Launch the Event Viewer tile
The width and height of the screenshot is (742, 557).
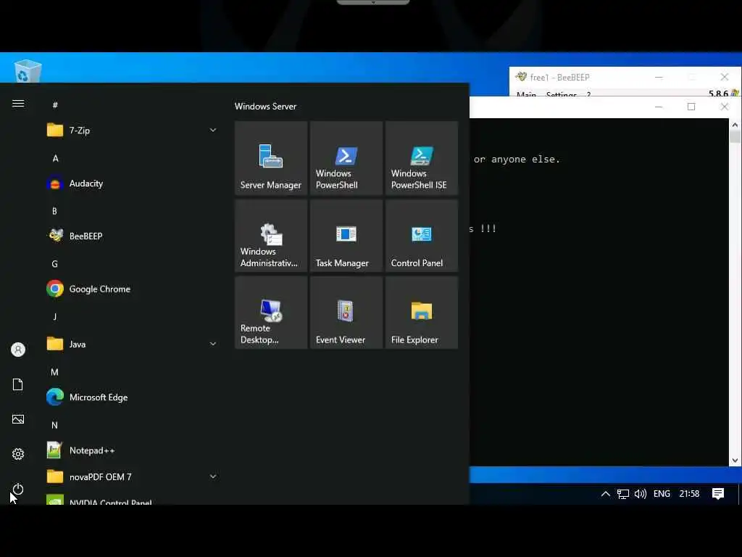[x=346, y=313]
